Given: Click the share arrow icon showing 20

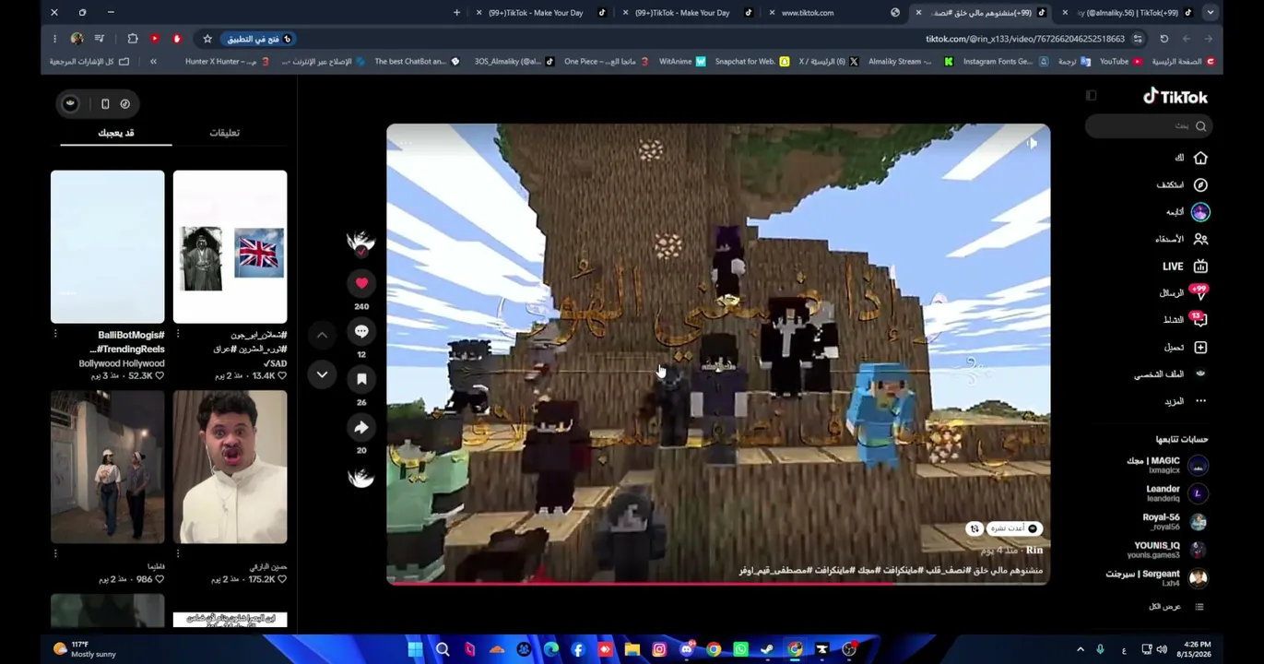Looking at the screenshot, I should (x=361, y=427).
